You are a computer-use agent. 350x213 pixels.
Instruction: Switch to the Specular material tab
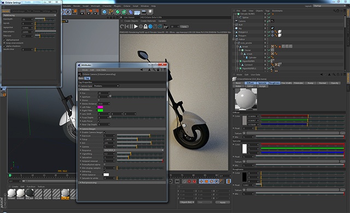[x=262, y=83]
